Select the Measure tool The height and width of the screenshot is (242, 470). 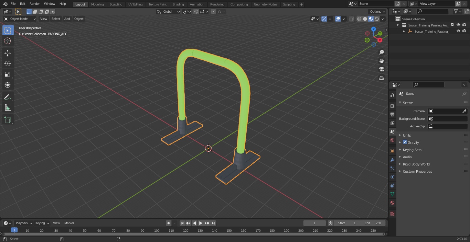click(x=8, y=108)
